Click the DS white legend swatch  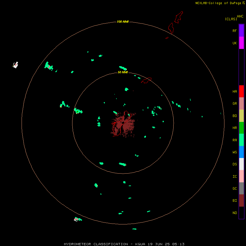[x=241, y=164]
